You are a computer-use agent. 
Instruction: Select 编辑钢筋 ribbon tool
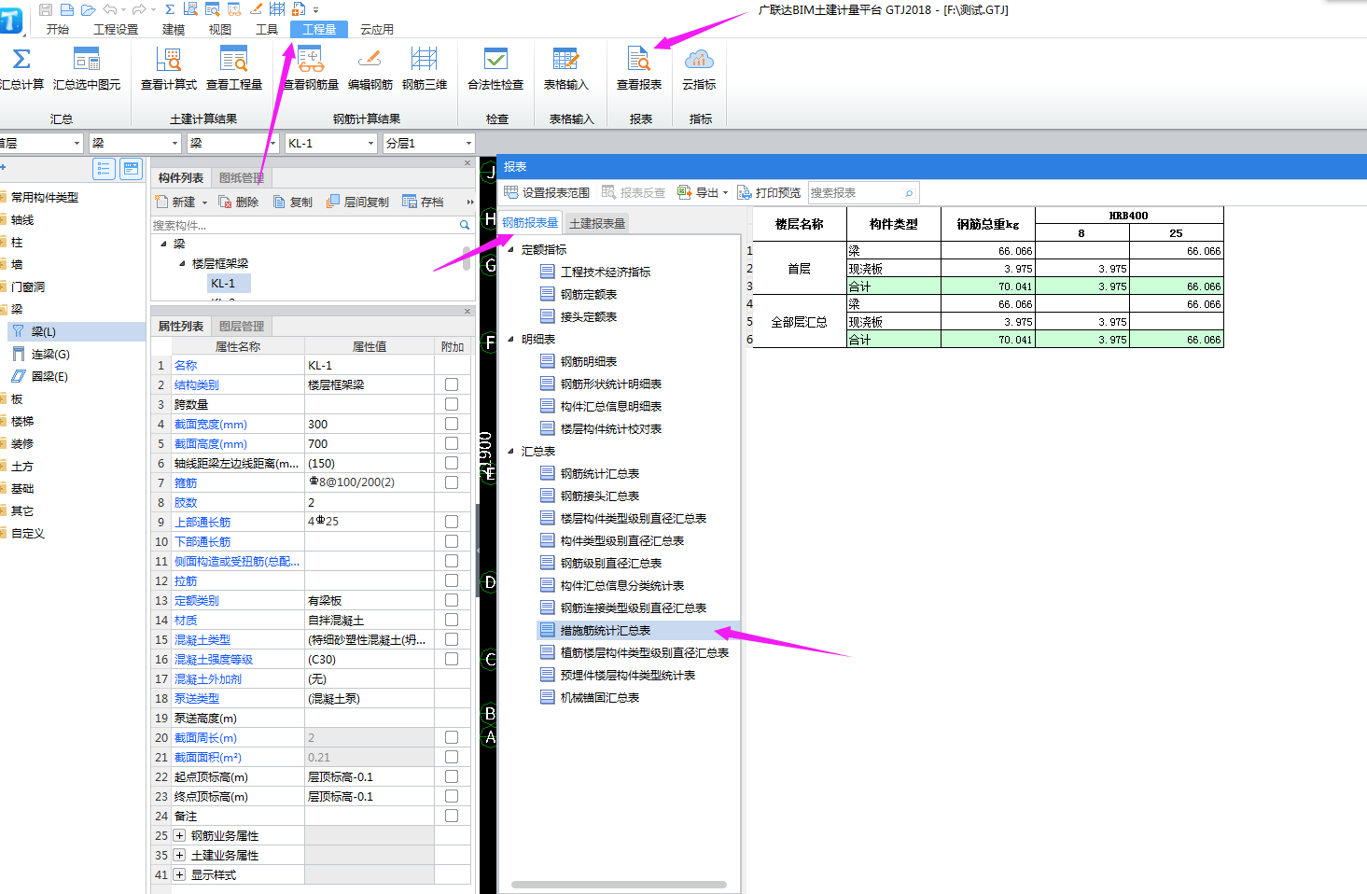[x=370, y=68]
